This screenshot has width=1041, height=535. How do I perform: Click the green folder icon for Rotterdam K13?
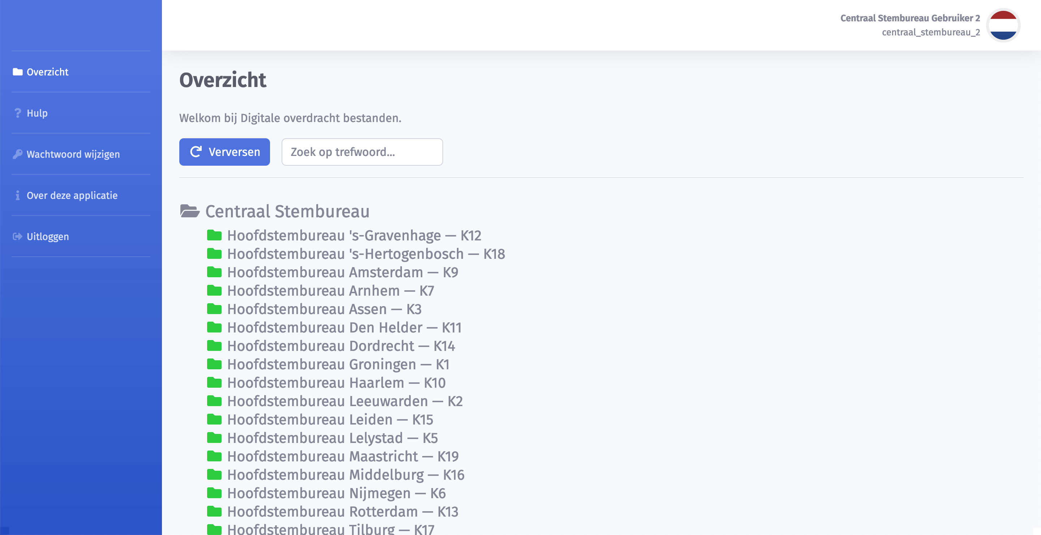click(x=214, y=512)
